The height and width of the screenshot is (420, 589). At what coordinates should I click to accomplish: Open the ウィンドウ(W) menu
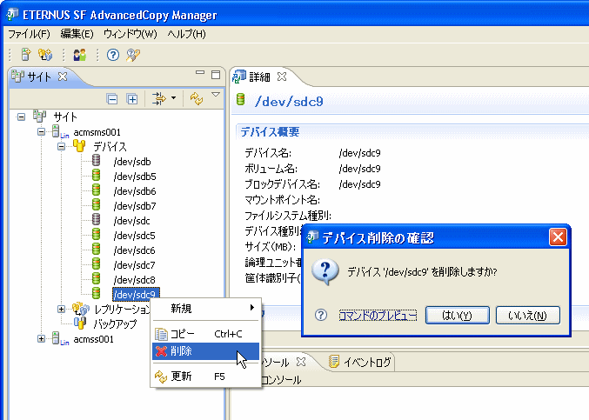click(x=130, y=34)
